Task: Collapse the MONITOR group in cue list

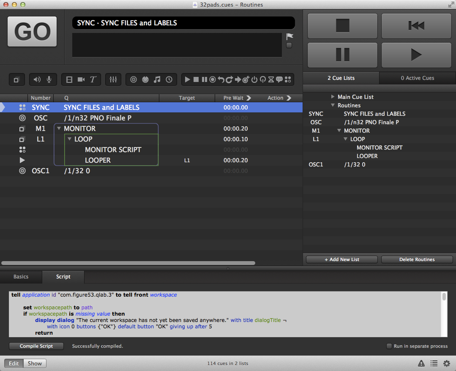Action: 59,128
